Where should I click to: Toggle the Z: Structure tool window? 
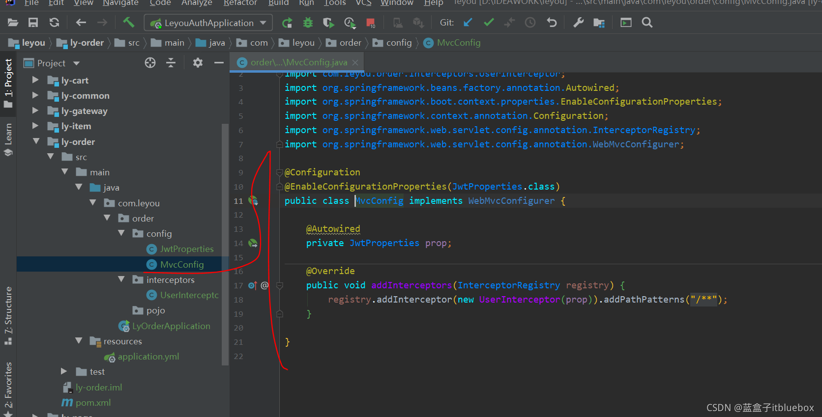[8, 316]
